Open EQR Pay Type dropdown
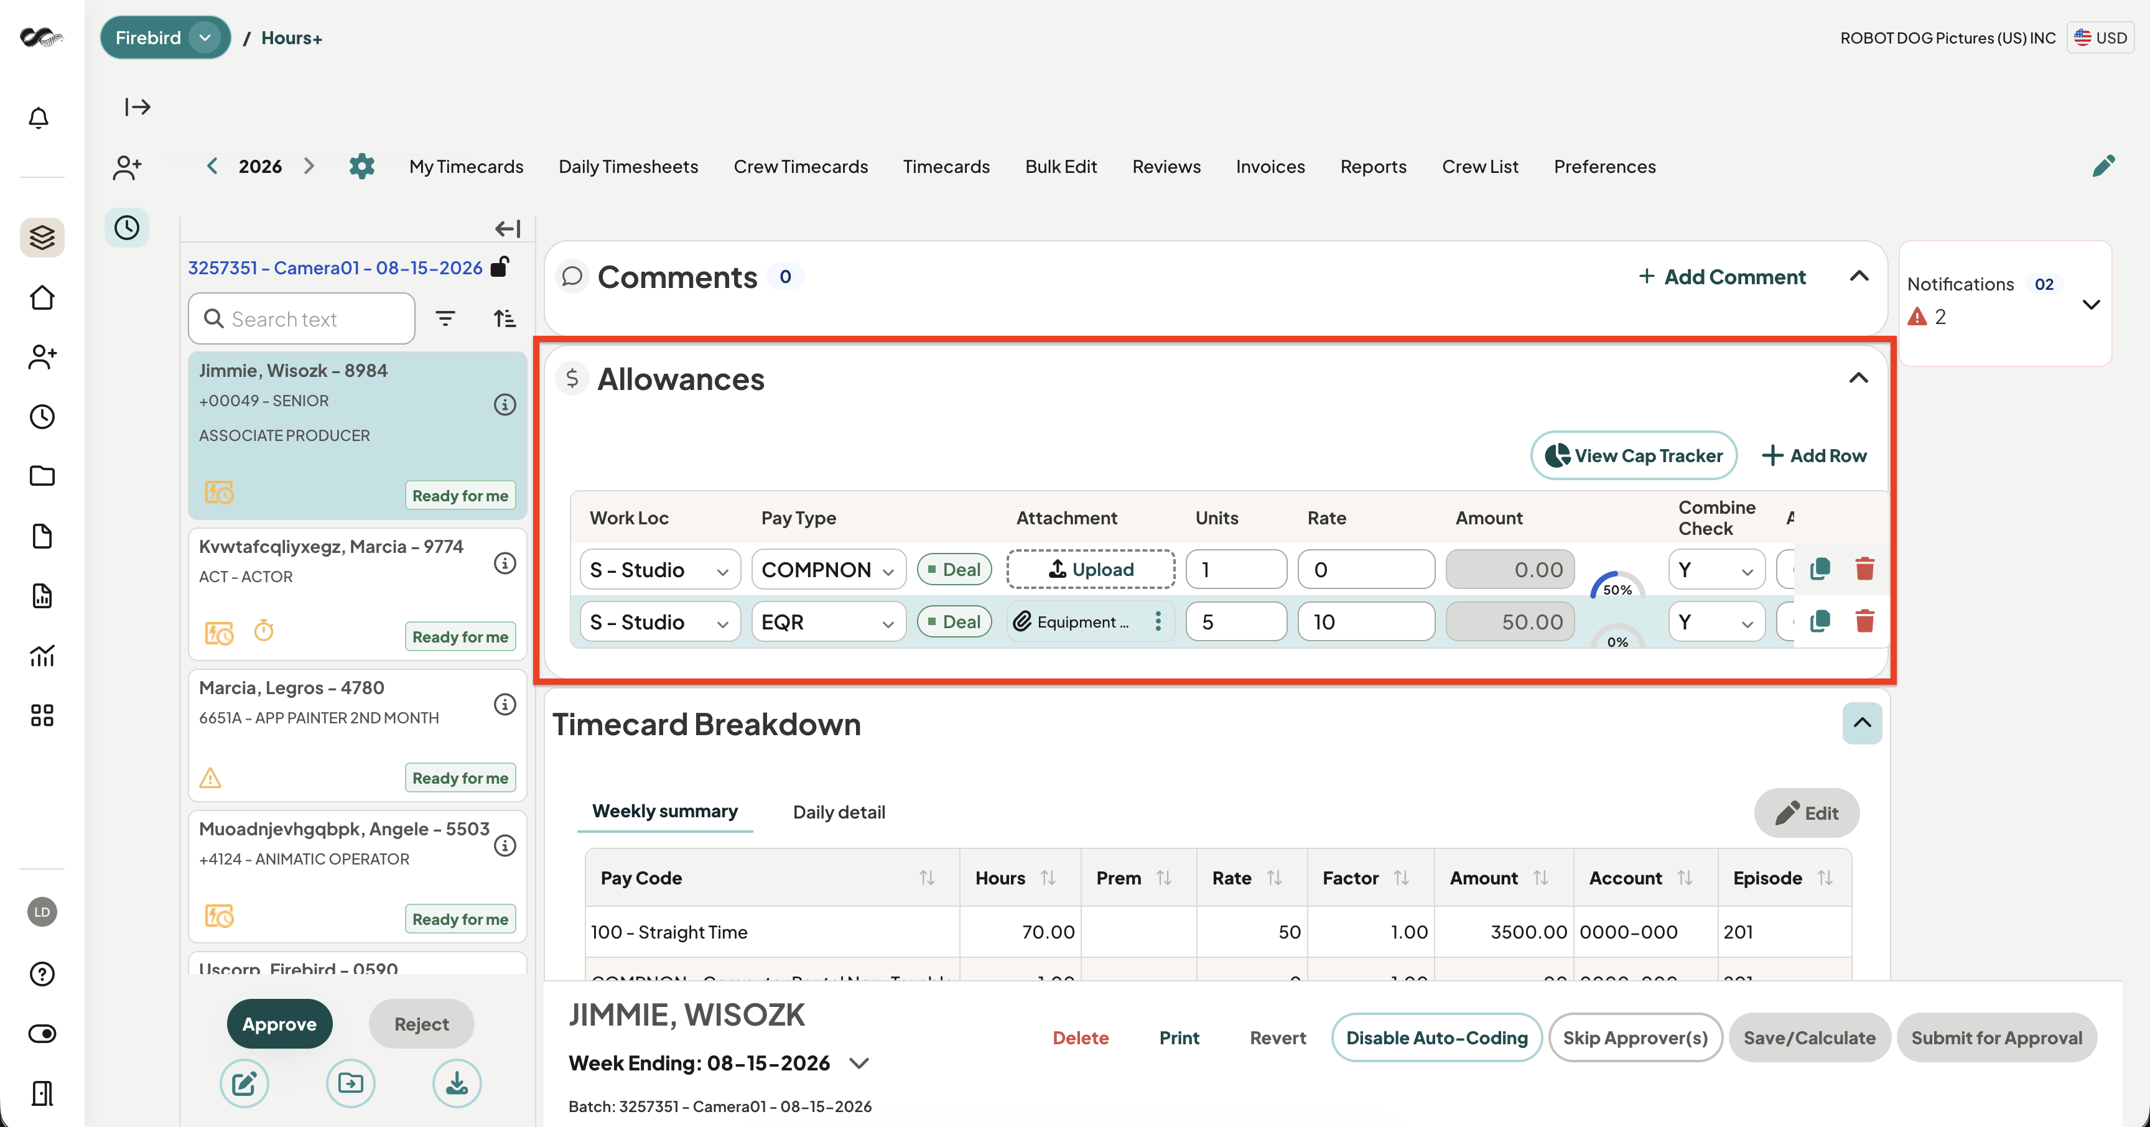 coord(829,621)
